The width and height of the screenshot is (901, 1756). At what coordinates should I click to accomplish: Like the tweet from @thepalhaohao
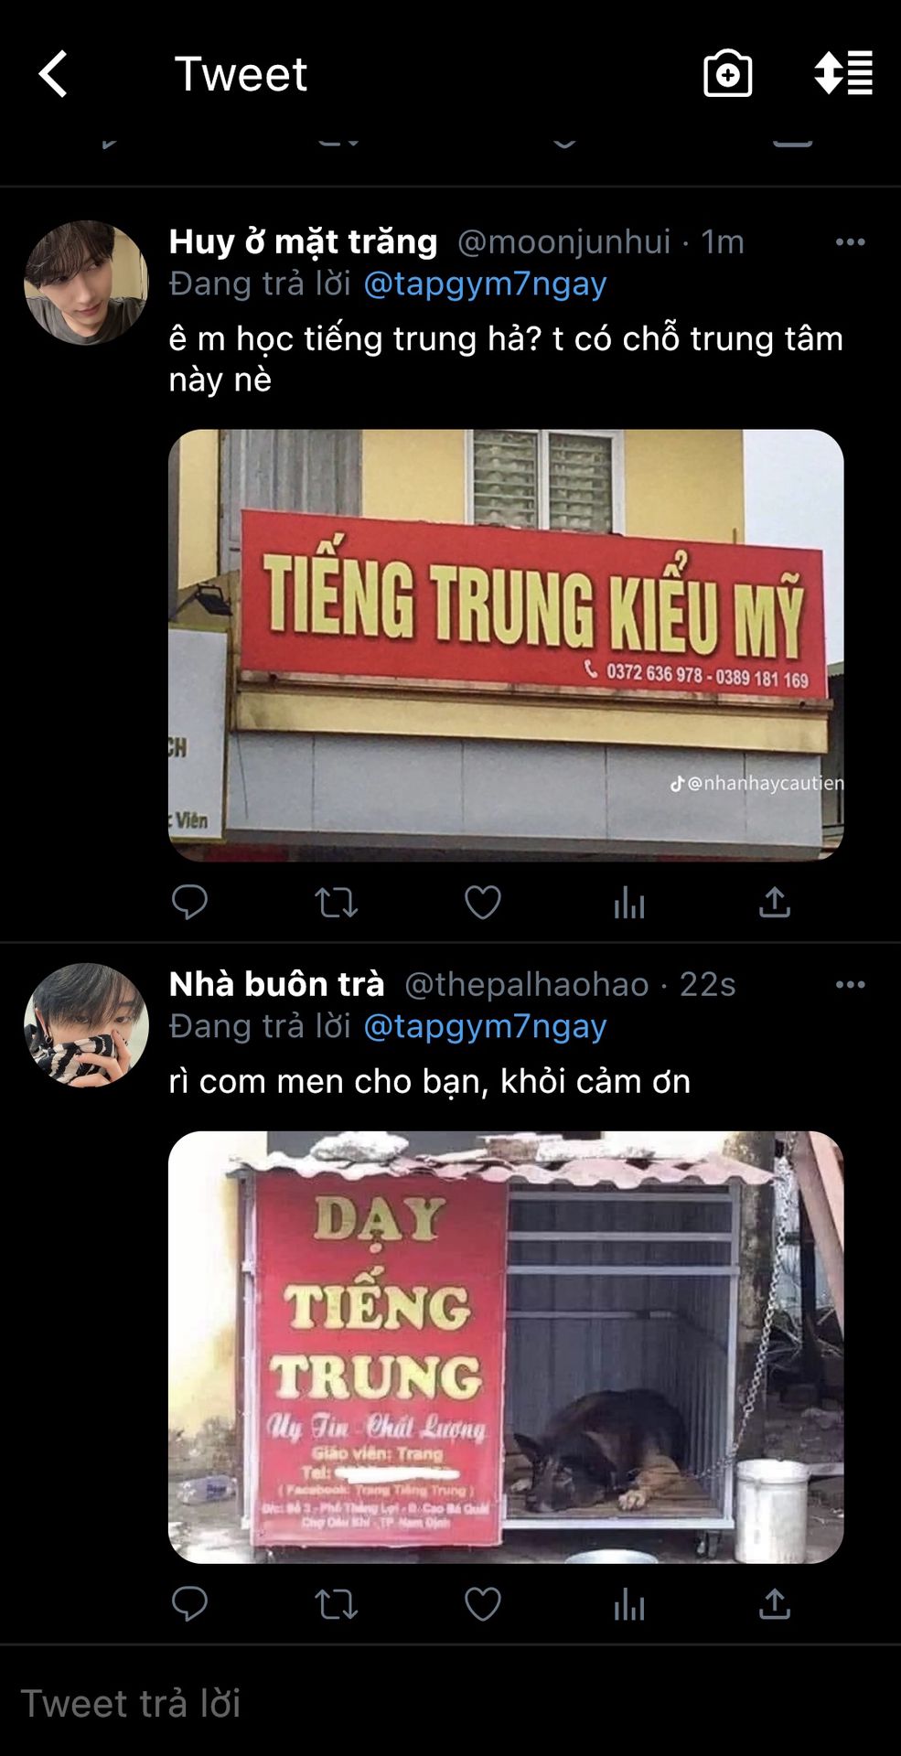482,1604
